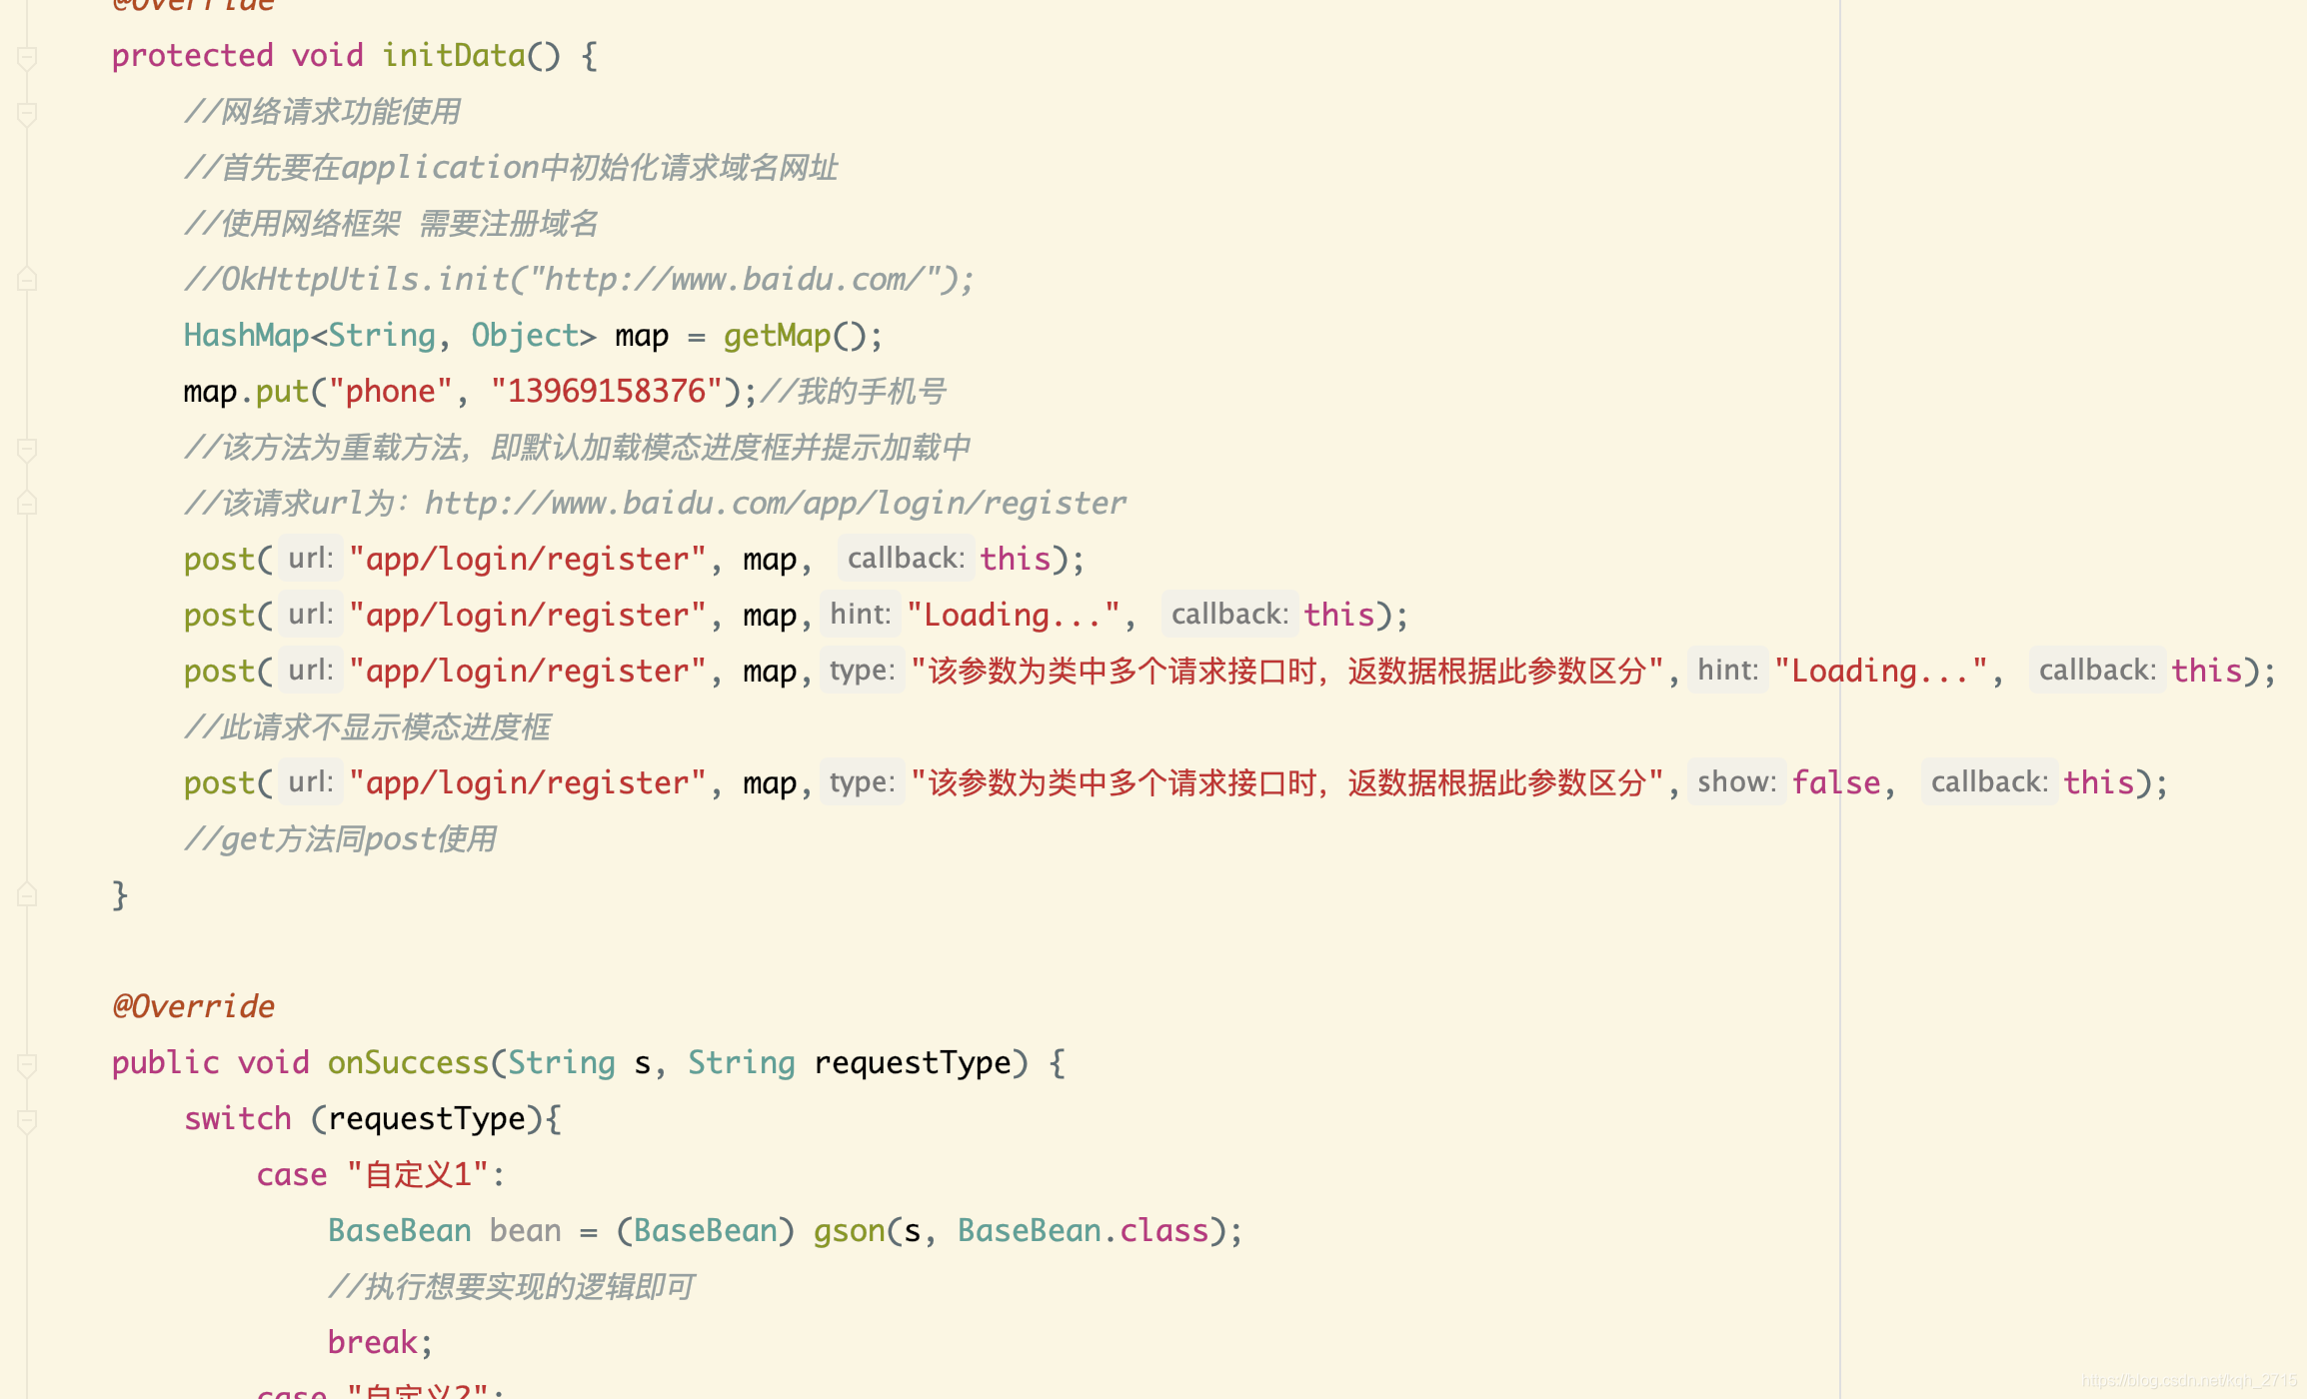Click post in the first post call line

[x=219, y=559]
